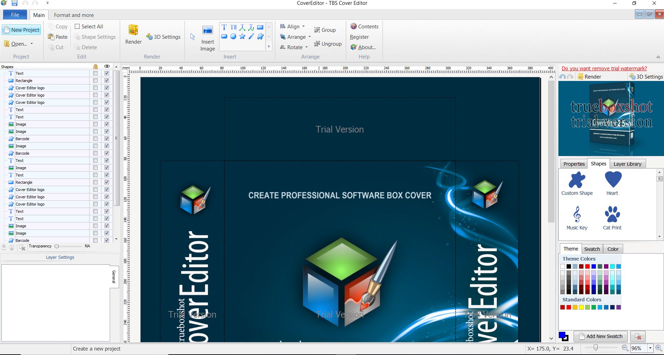The image size is (664, 355).
Task: Adjust the layer Transparency slider
Action: (x=57, y=246)
